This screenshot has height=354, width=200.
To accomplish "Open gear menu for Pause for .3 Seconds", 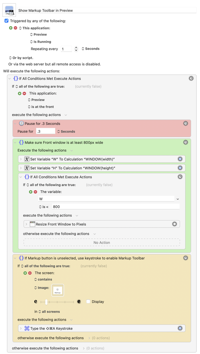I will 186,124.
